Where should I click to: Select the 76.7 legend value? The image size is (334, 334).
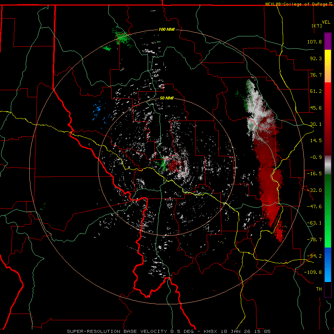pos(316,75)
